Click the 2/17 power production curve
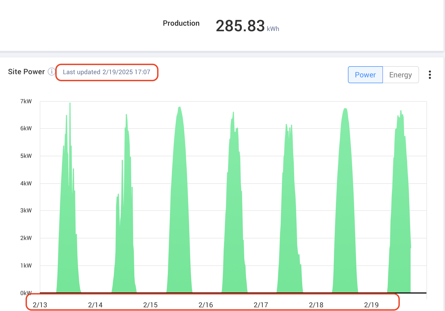 [289, 225]
